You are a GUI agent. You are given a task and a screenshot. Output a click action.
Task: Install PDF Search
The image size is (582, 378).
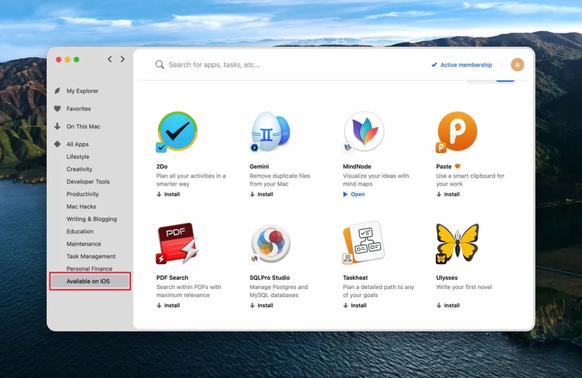click(x=168, y=305)
